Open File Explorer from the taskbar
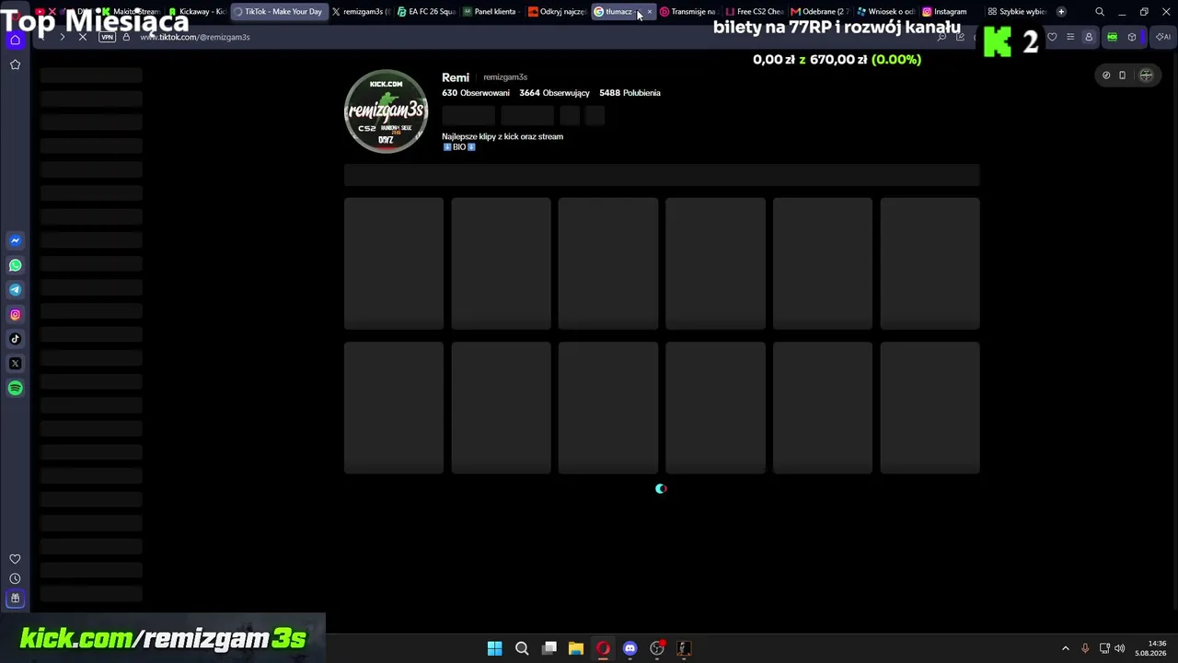 tap(576, 648)
